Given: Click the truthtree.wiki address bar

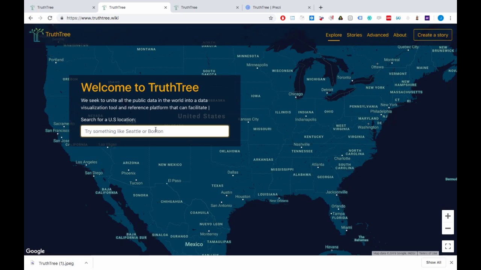Looking at the screenshot, I should pos(92,18).
